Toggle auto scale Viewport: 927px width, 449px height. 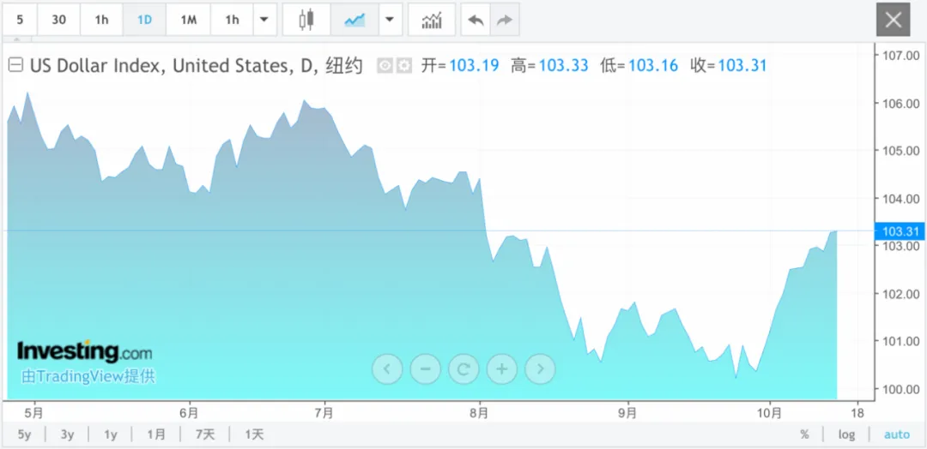(896, 434)
